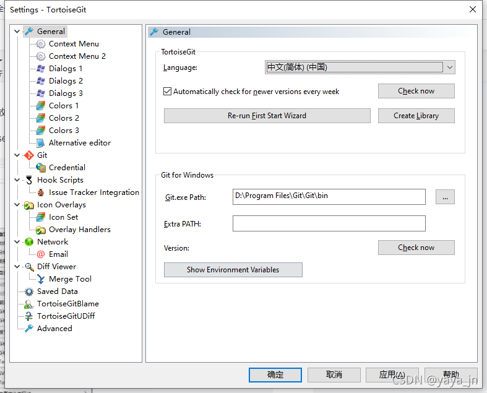Click the Advanced wrench icon
Viewport: 487px width, 393px height.
click(29, 329)
